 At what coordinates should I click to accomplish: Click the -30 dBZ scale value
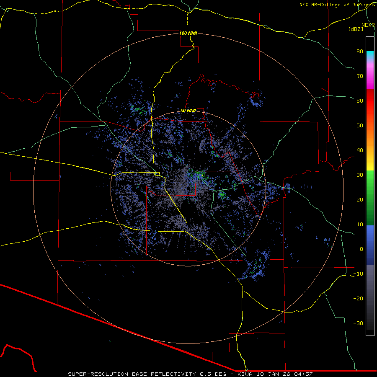point(358,323)
